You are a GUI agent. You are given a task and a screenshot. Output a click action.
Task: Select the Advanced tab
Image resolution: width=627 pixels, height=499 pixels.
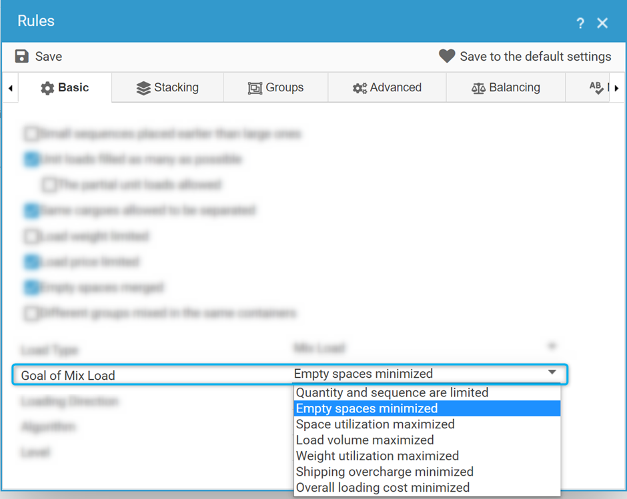(387, 87)
